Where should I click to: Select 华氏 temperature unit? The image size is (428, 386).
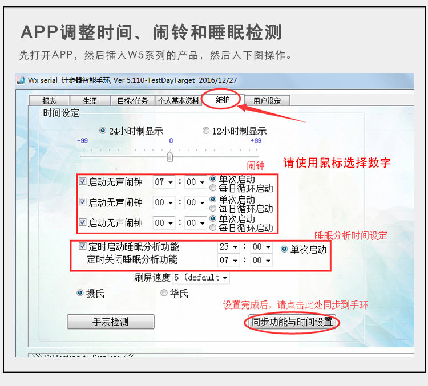point(164,293)
